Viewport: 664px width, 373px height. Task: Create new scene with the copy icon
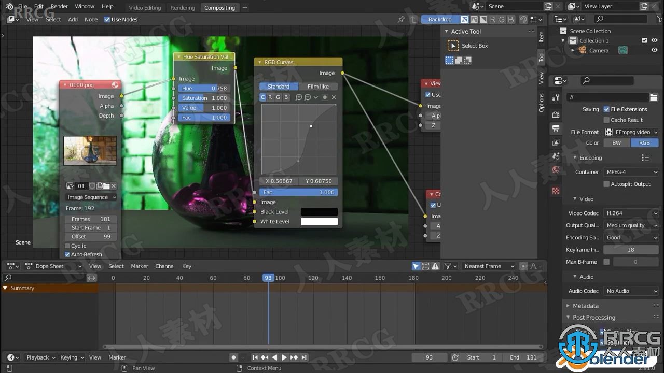pyautogui.click(x=548, y=6)
